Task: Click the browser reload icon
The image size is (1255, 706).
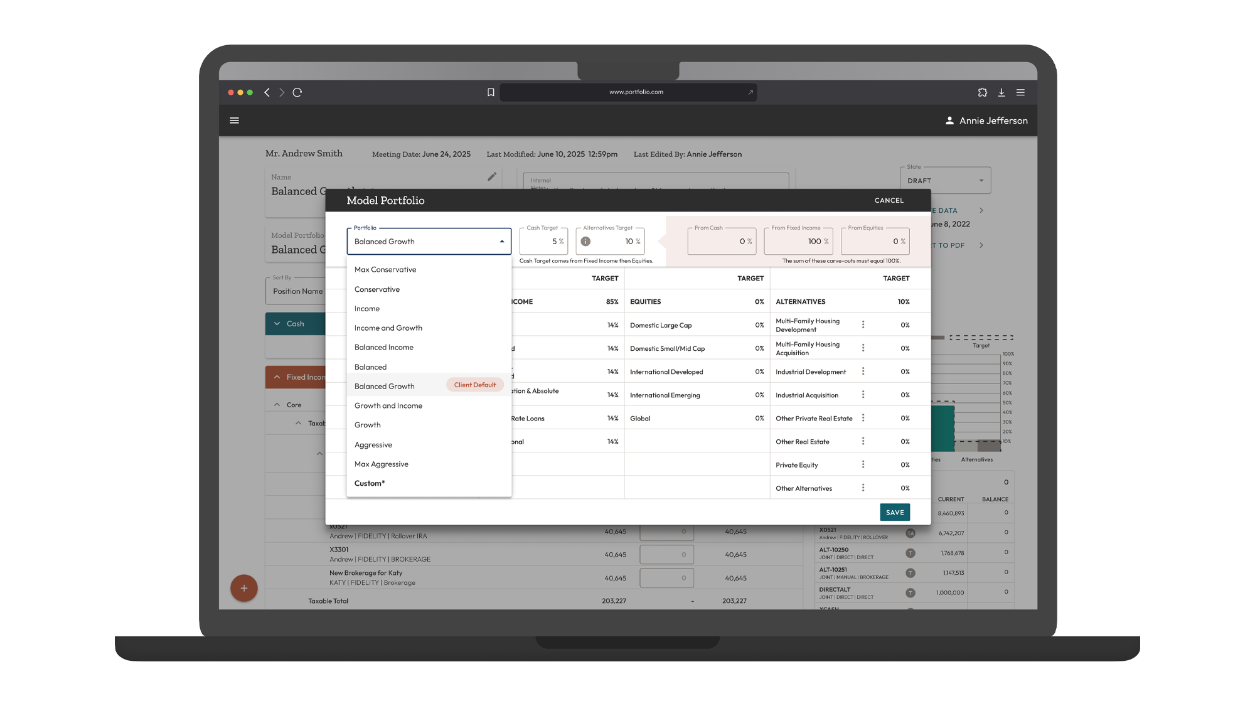Action: tap(297, 92)
